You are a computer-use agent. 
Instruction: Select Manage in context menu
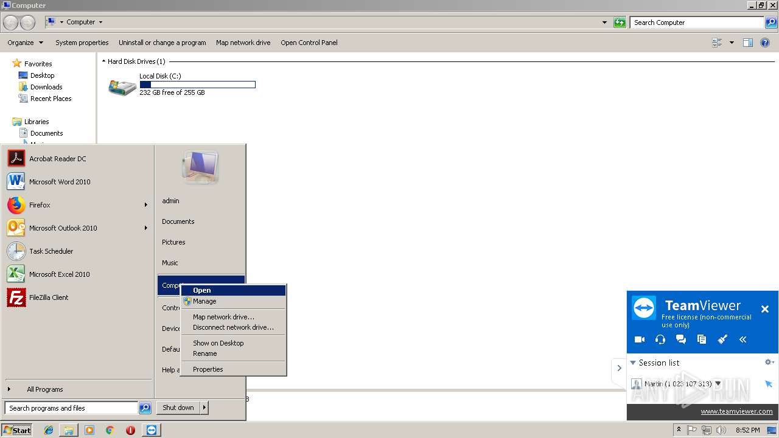click(x=234, y=301)
